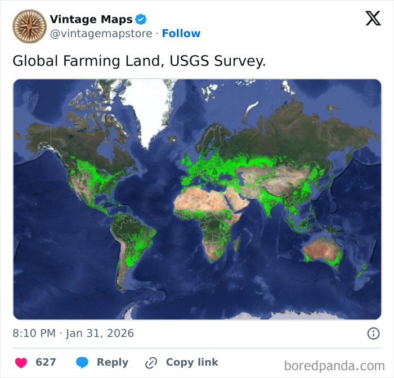394x378 pixels.
Task: Click the Reply text label
Action: [x=112, y=363]
